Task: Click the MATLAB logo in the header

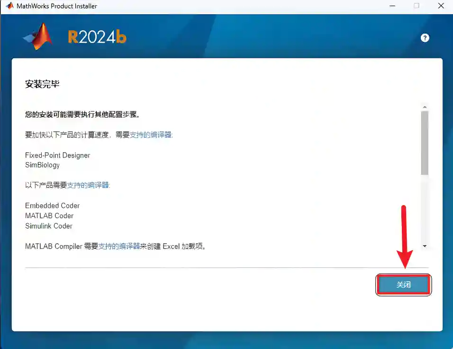Action: pyautogui.click(x=39, y=37)
